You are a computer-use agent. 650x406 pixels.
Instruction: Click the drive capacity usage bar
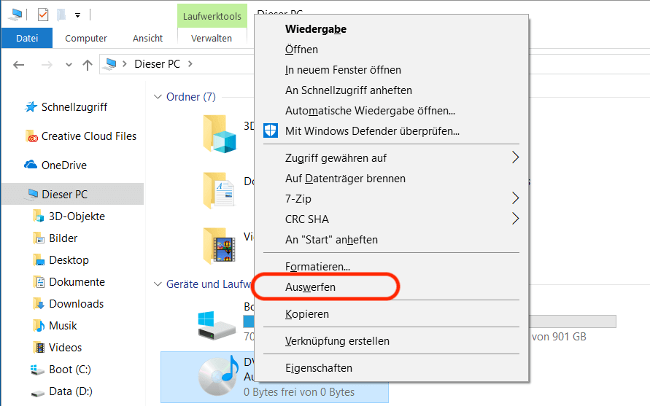[x=572, y=321]
